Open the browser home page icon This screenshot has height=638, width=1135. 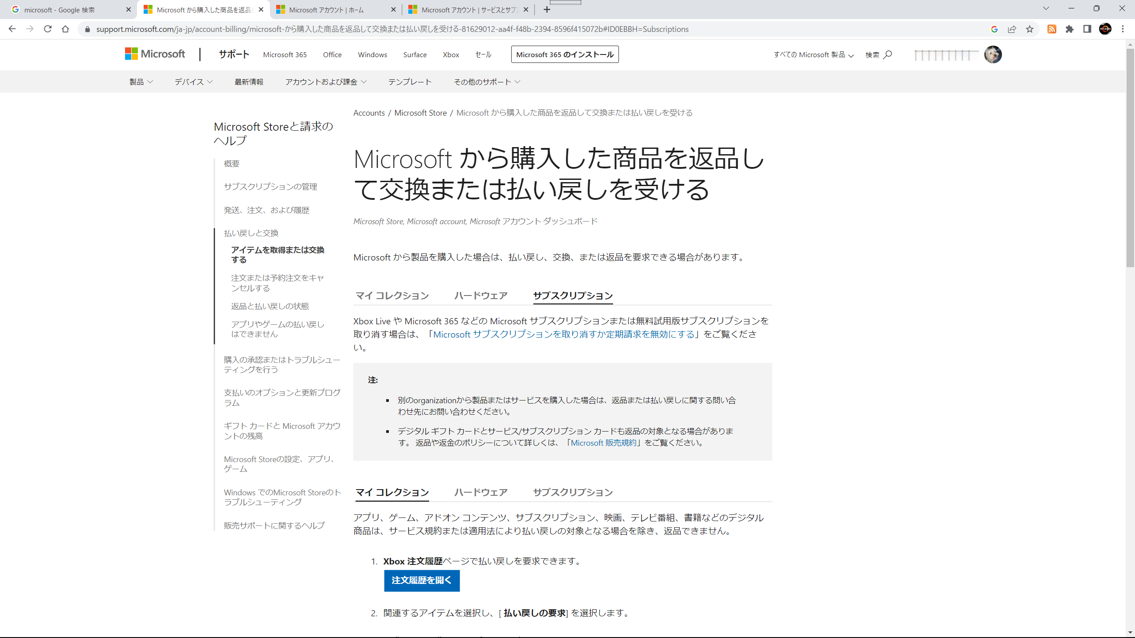pos(65,29)
